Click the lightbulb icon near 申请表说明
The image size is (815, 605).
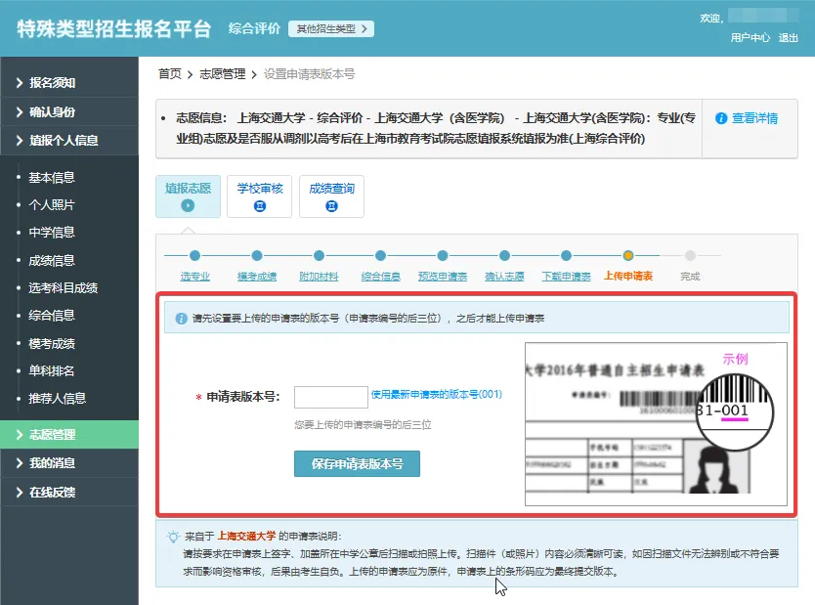coord(173,537)
